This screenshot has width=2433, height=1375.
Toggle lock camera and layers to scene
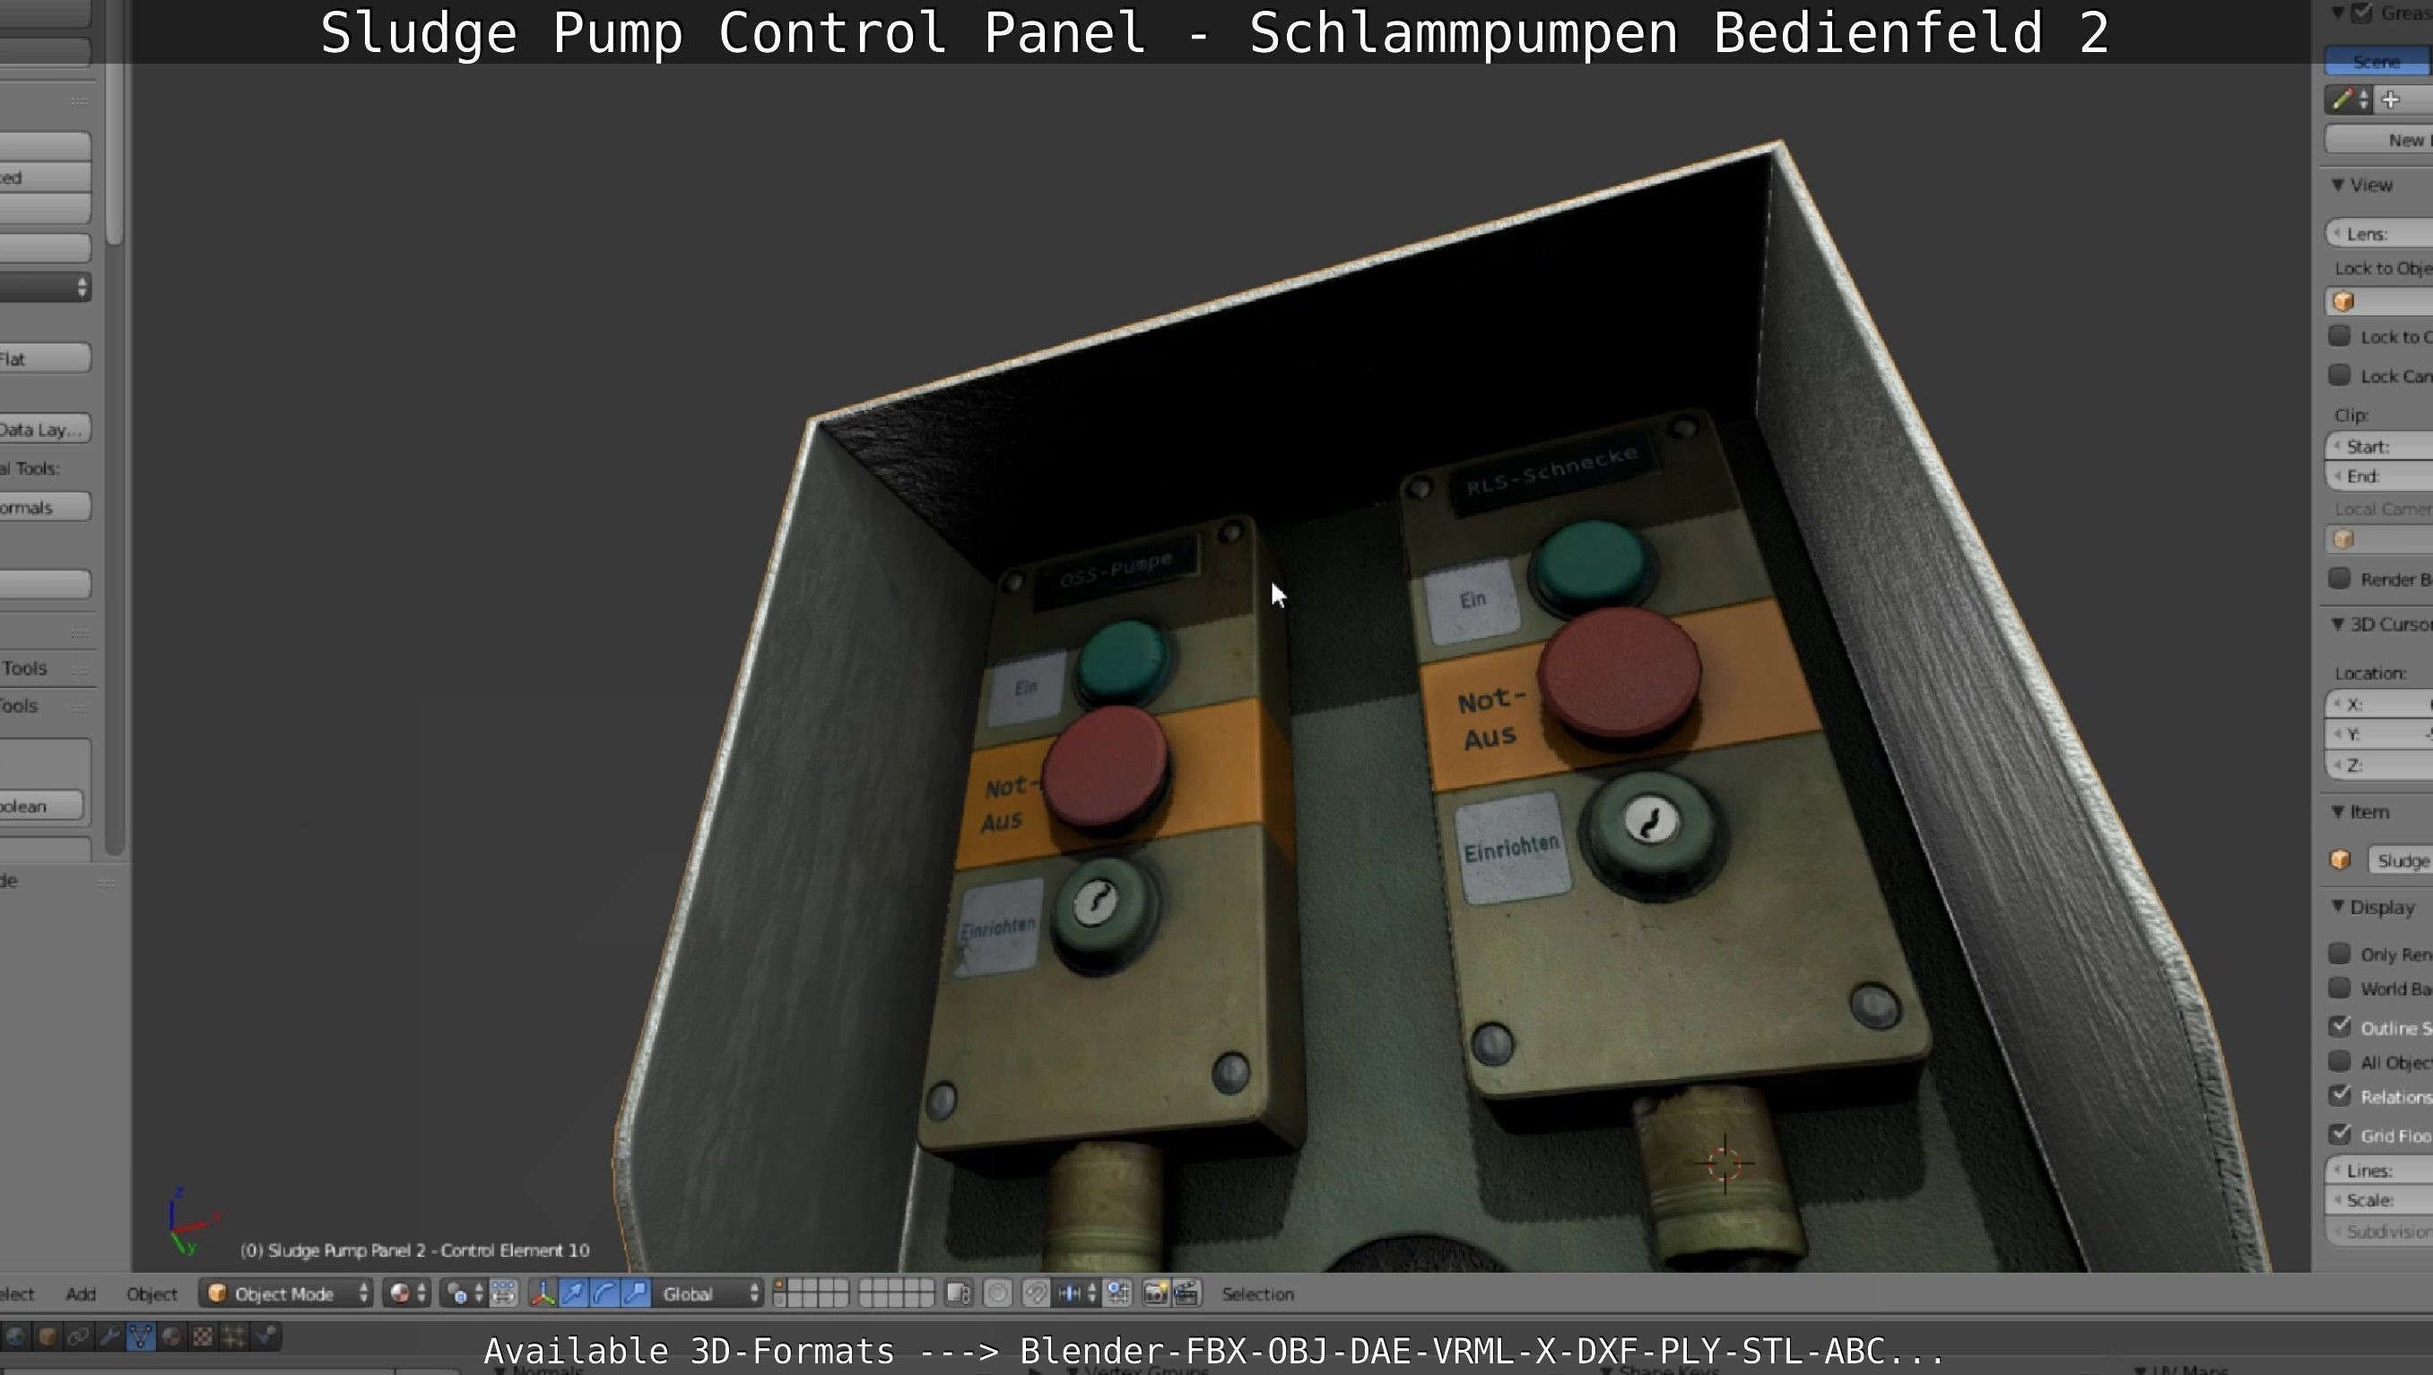point(959,1293)
